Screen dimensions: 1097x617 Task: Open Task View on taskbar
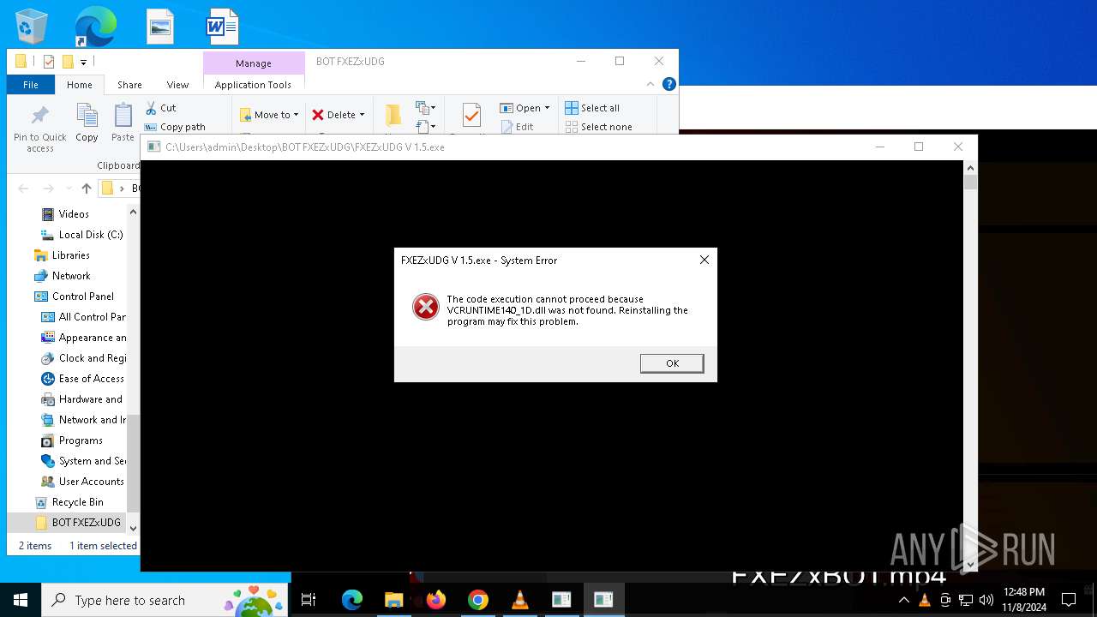point(309,600)
